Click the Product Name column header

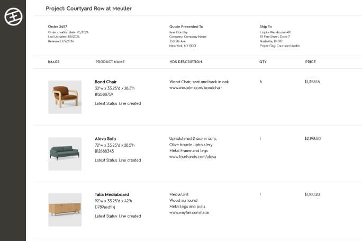click(x=110, y=62)
